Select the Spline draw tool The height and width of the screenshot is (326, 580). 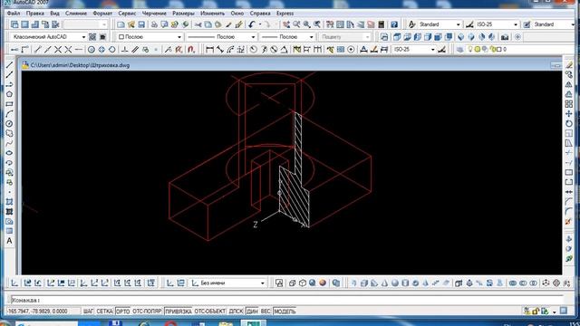click(x=9, y=143)
